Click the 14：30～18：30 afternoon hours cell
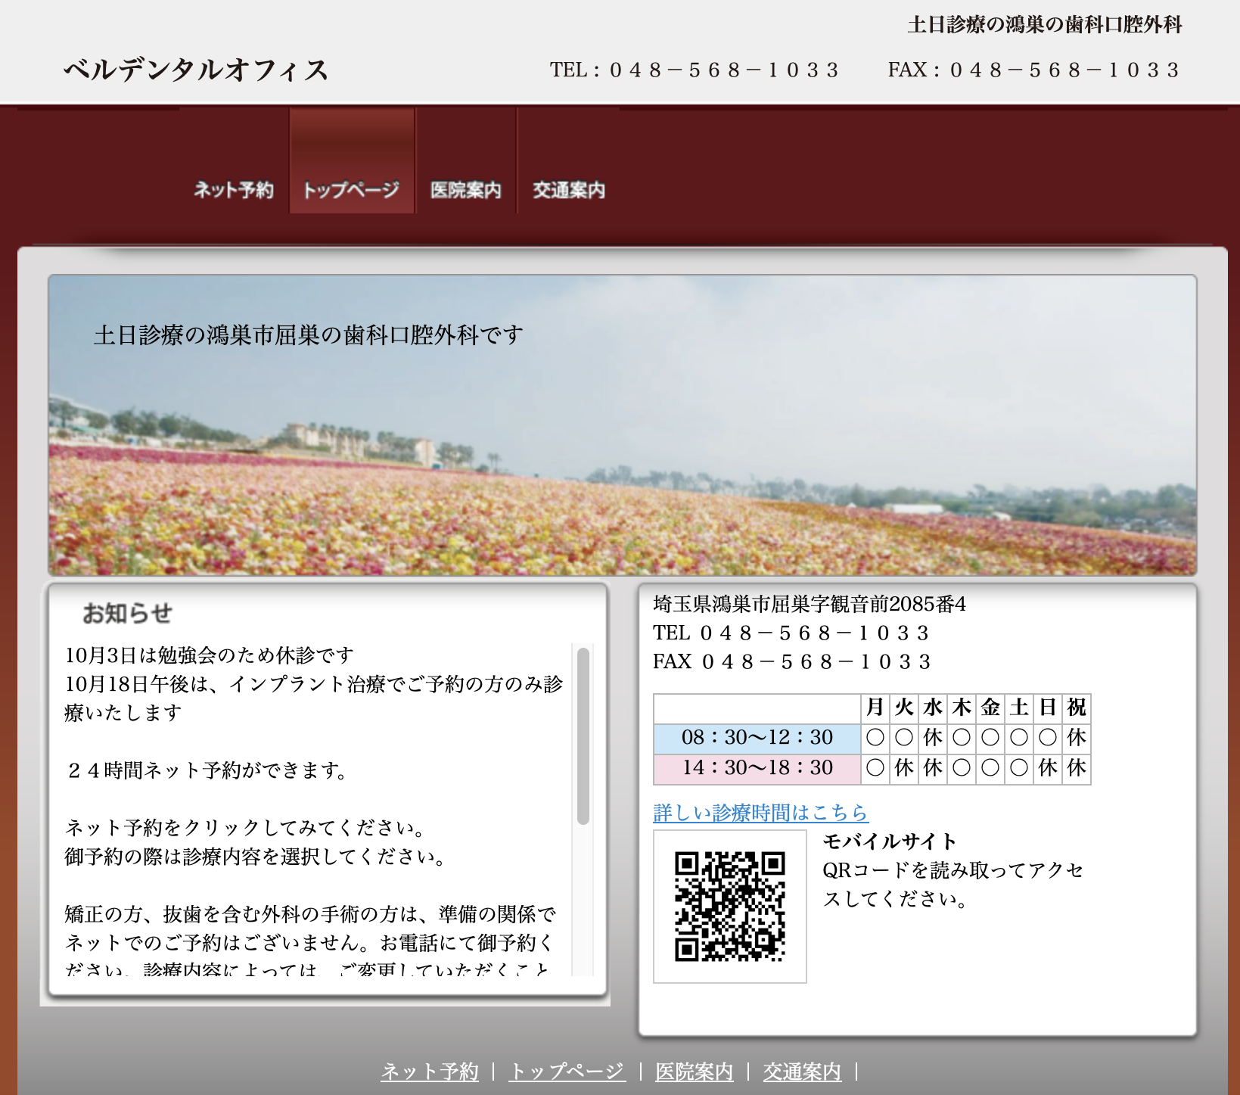 pyautogui.click(x=757, y=768)
